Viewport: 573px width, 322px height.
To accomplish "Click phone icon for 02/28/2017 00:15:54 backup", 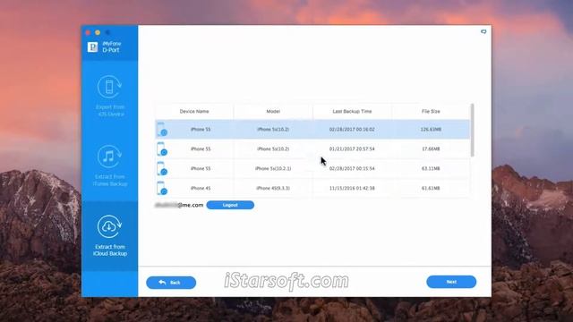I will pos(161,169).
